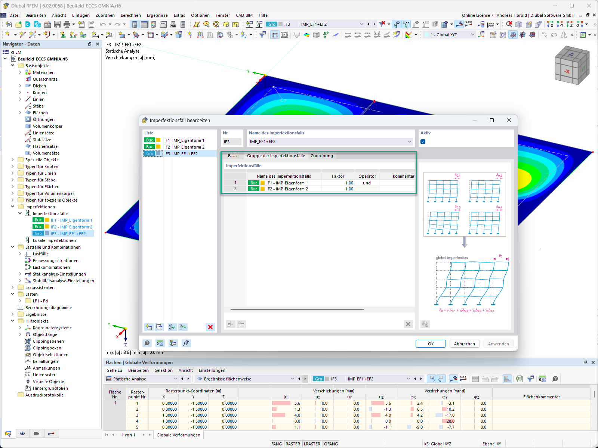
Task: Click the view cube in the model viewport
Action: (572, 65)
